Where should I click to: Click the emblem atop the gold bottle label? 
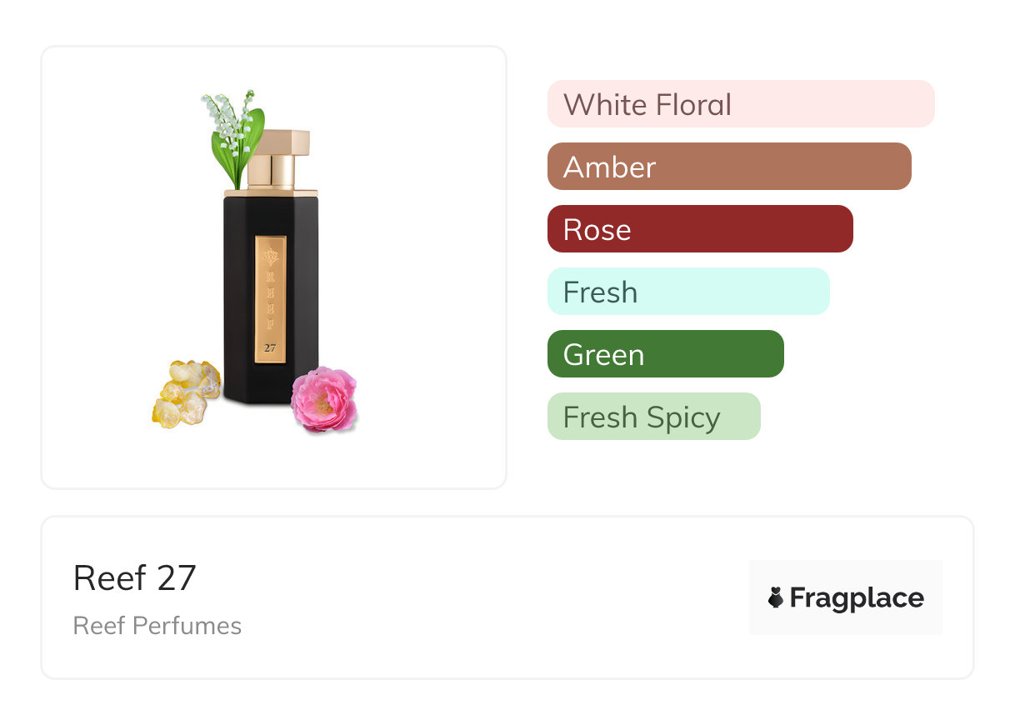click(x=270, y=255)
